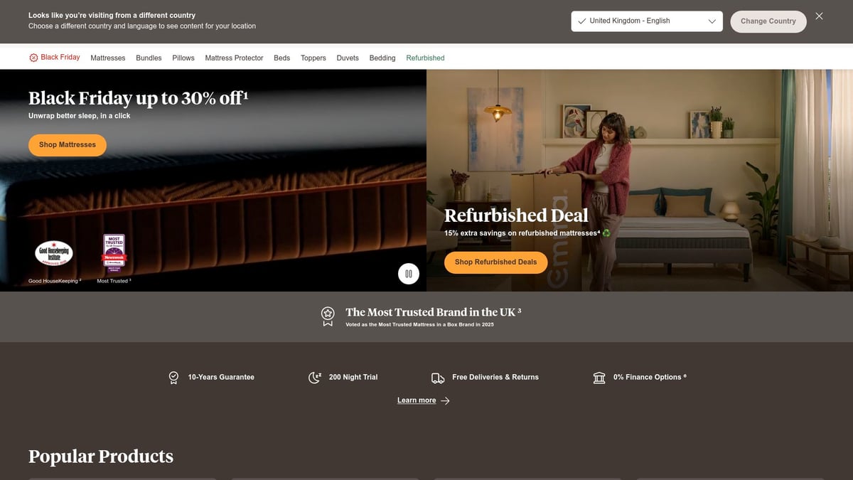Dismiss the country notification banner
This screenshot has height=480, width=853.
pos(819,16)
